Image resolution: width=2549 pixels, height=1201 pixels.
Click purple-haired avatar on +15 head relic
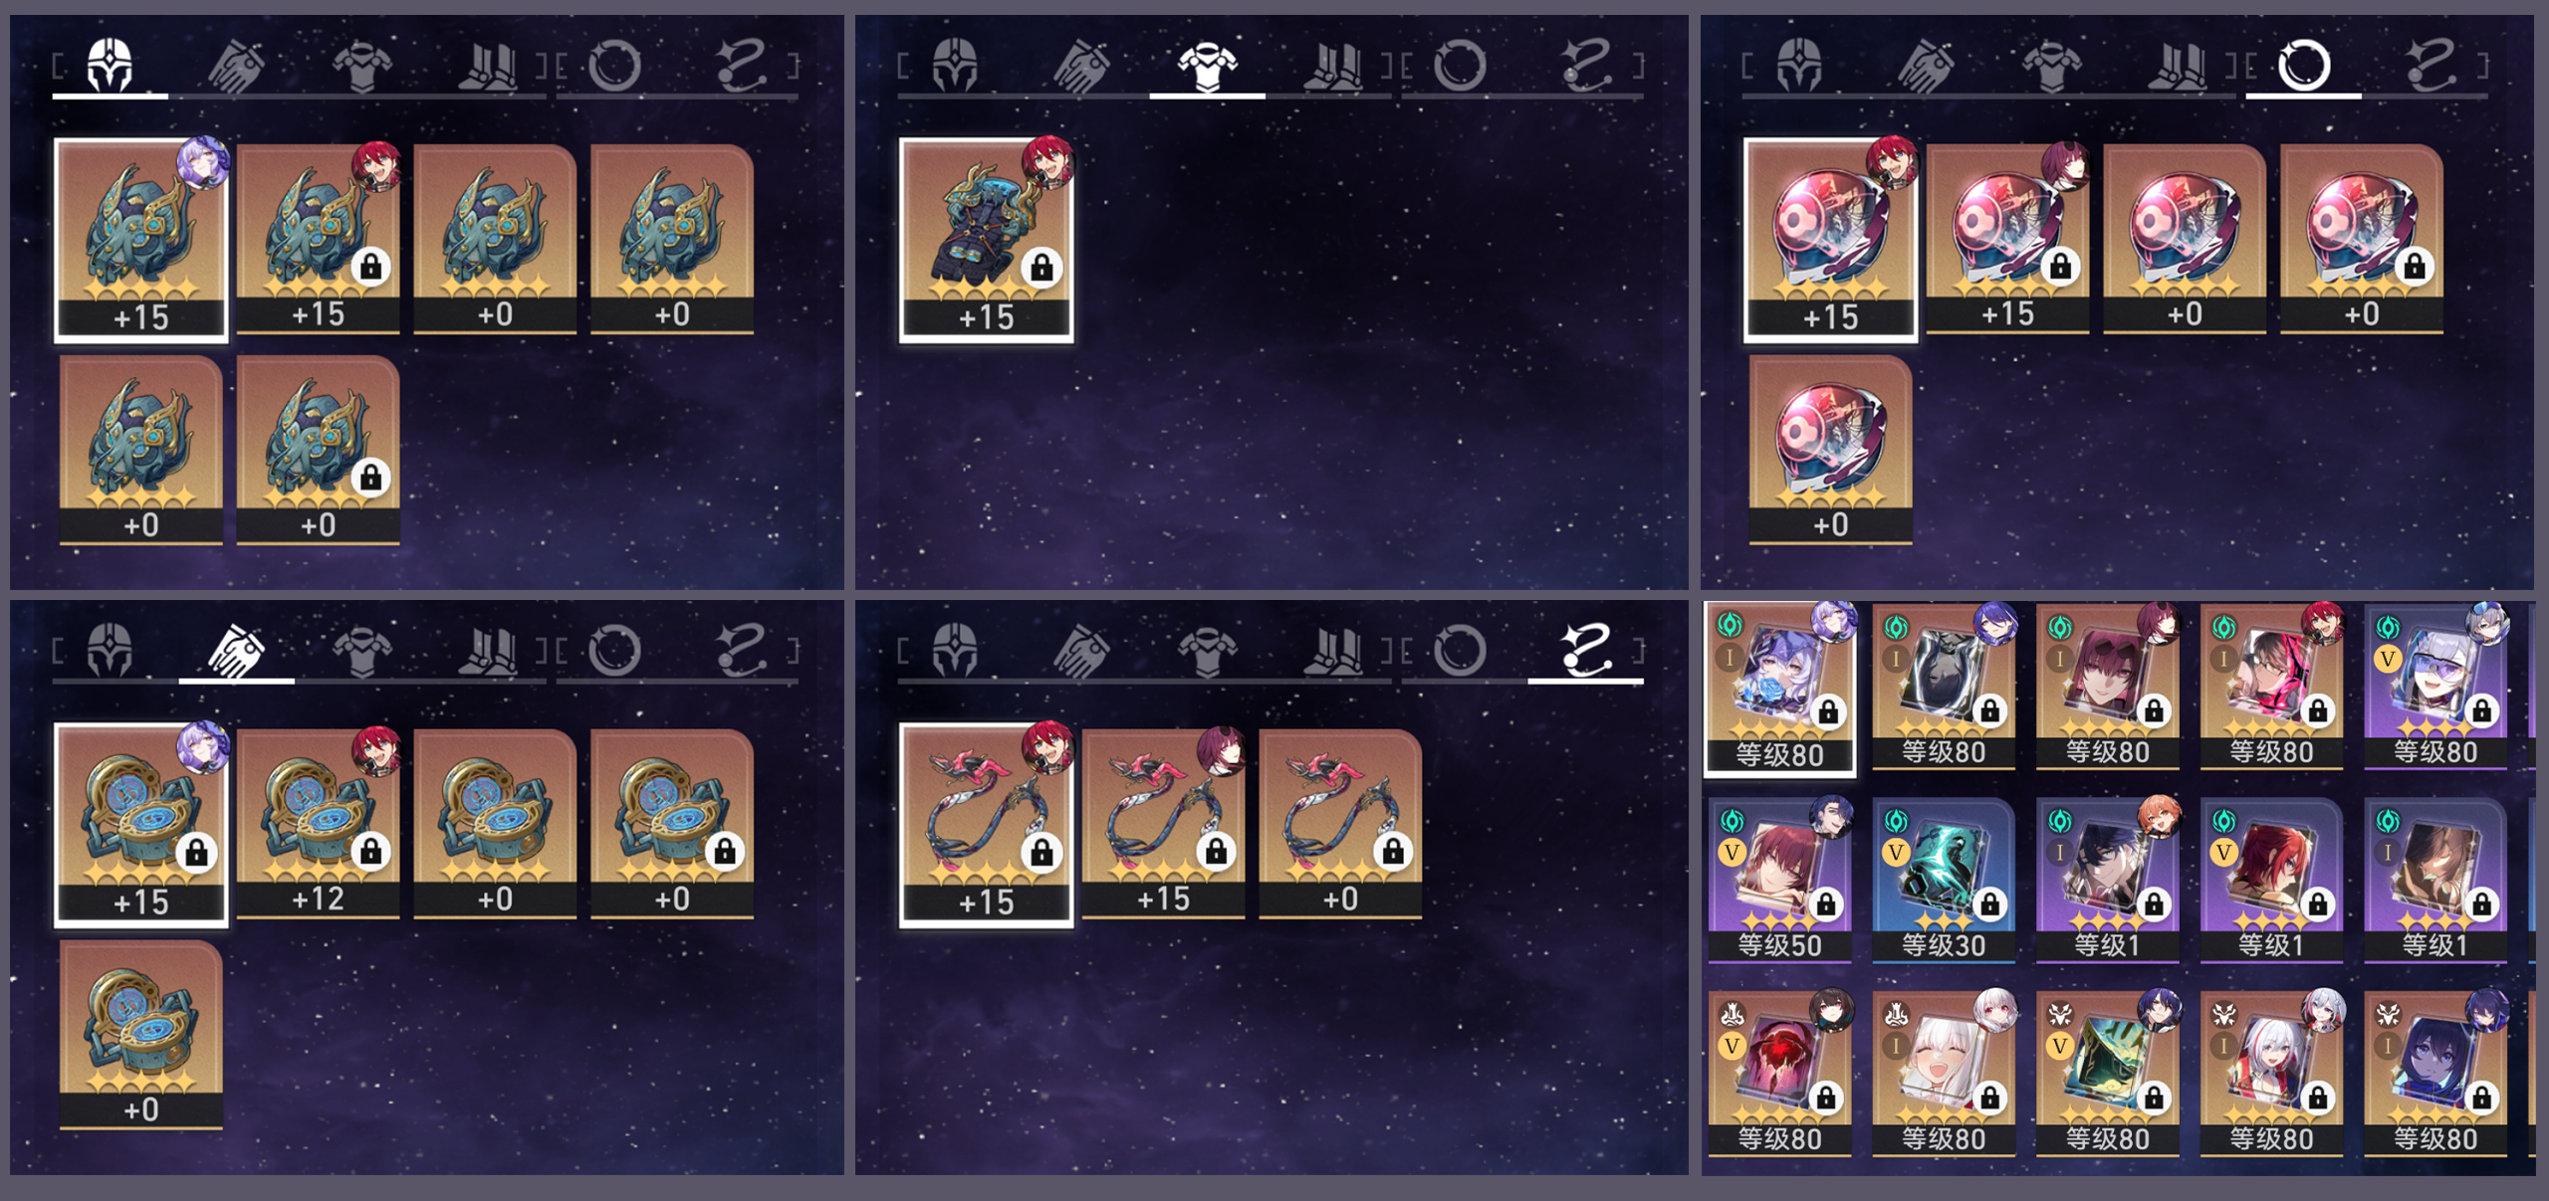(202, 161)
